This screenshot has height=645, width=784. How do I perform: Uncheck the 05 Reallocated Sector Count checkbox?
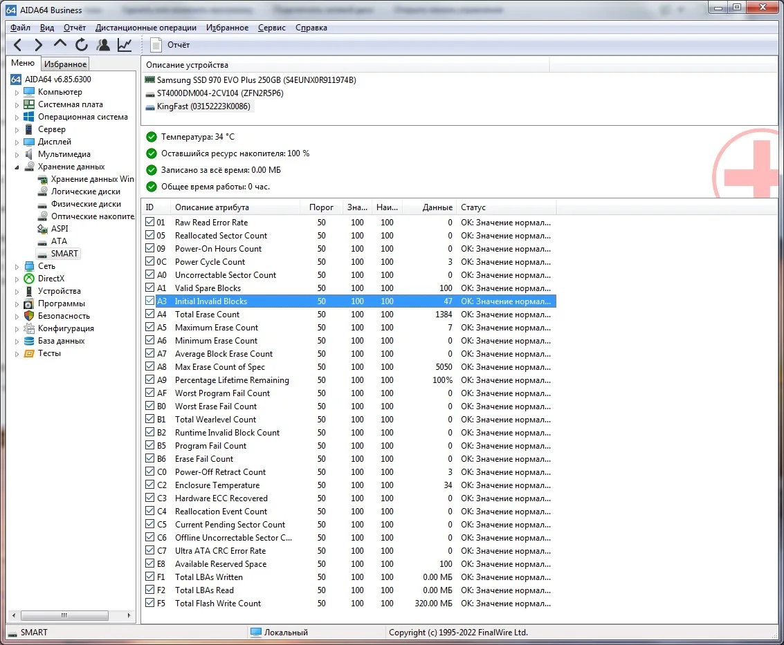click(x=149, y=235)
